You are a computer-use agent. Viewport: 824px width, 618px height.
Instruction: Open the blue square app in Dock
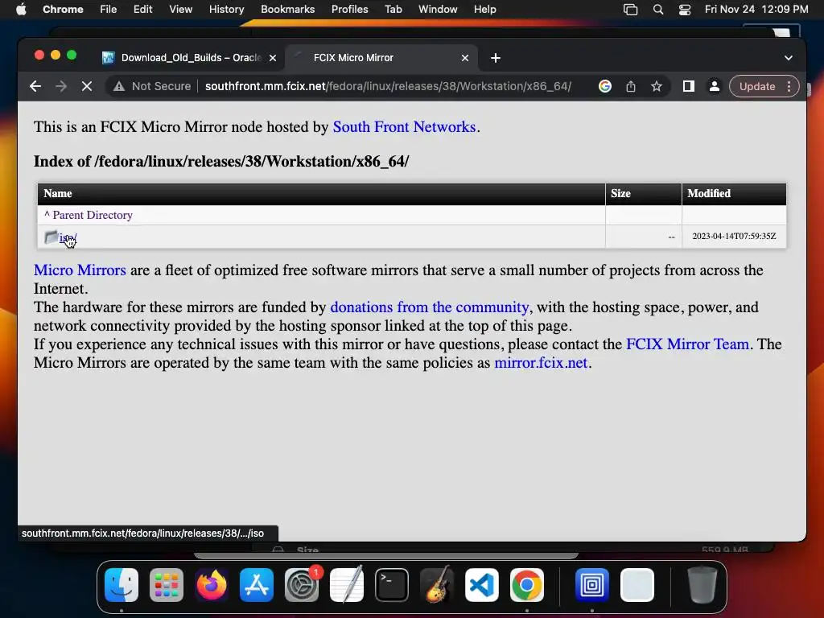(x=591, y=585)
